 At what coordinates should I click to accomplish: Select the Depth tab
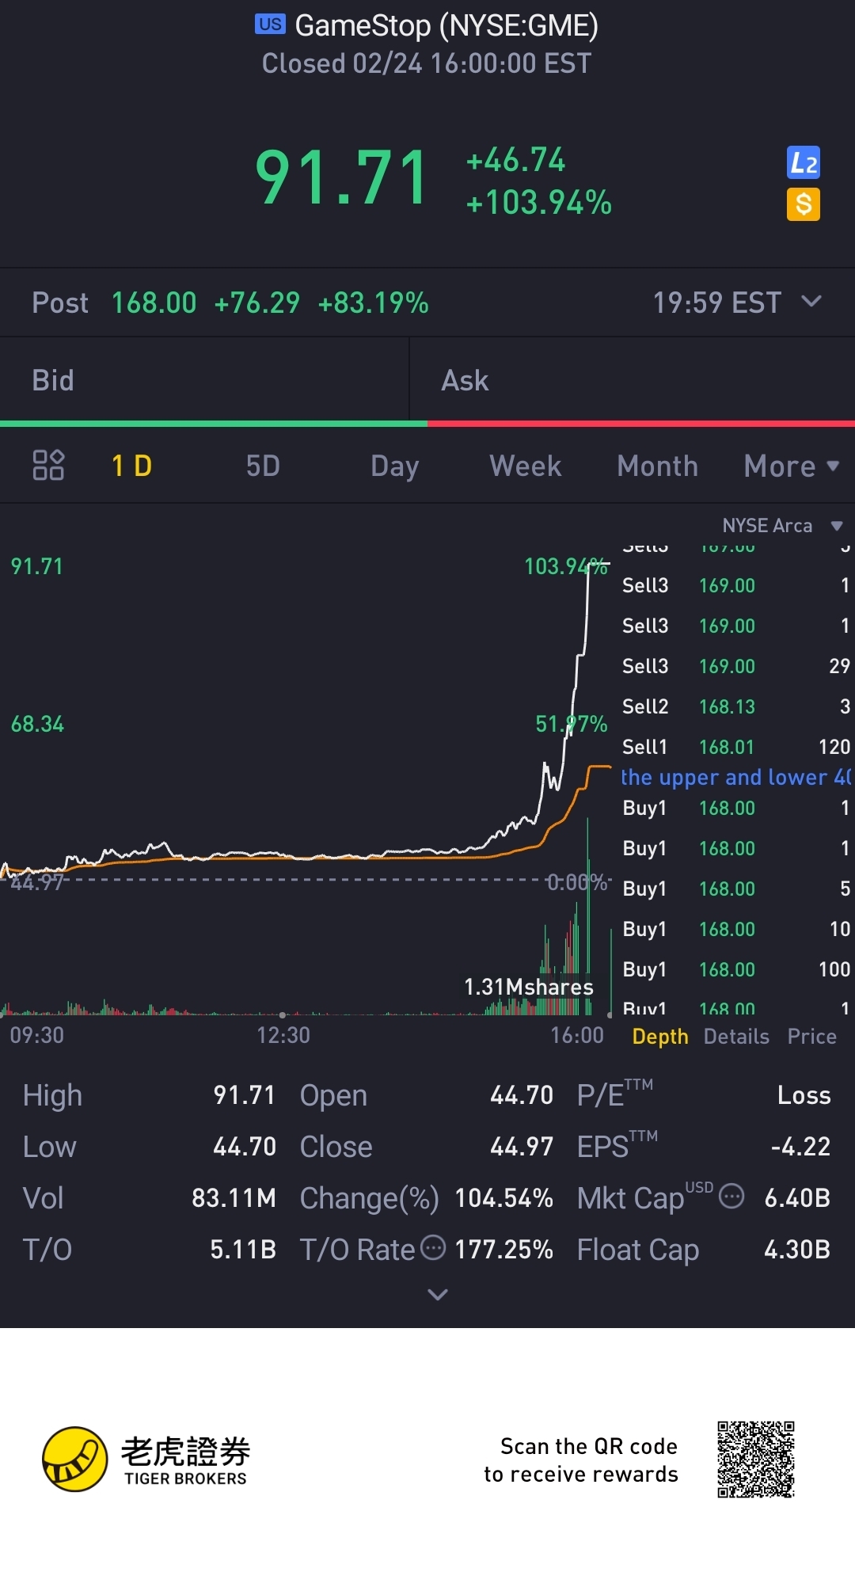(660, 1037)
